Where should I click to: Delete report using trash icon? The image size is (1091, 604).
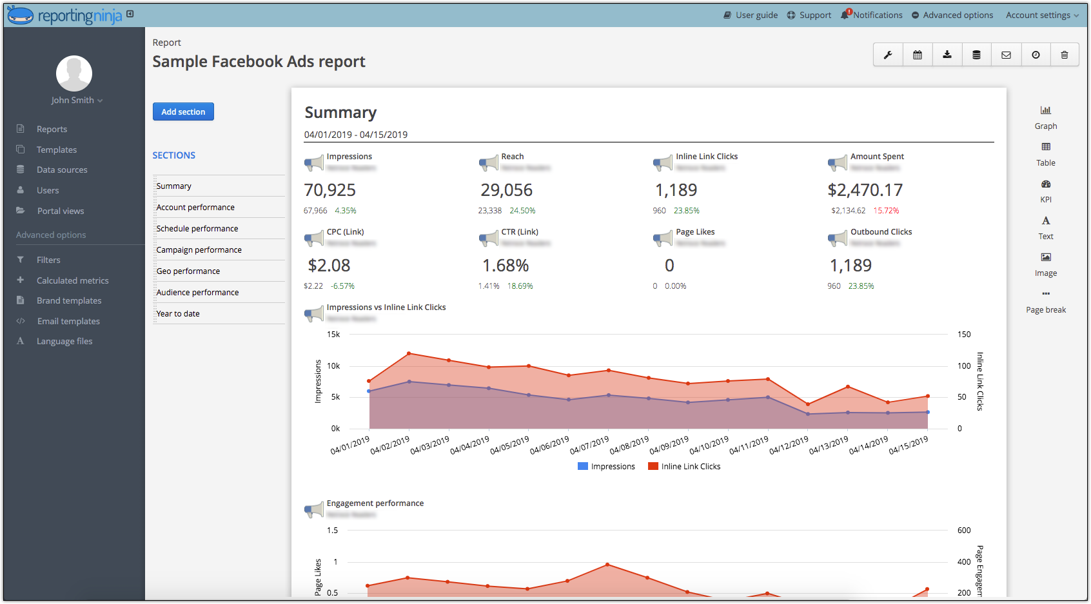[1065, 55]
